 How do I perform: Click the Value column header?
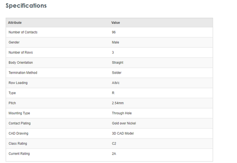(116, 23)
